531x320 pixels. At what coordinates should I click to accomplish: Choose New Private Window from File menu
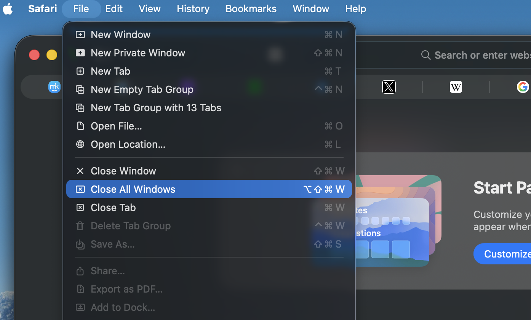point(138,53)
